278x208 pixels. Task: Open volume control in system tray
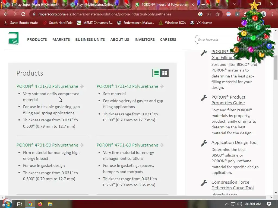pyautogui.click(x=239, y=204)
